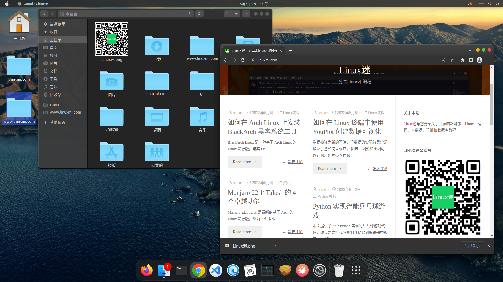
Task: Select 下载 folder in file manager
Action: [x=157, y=46]
